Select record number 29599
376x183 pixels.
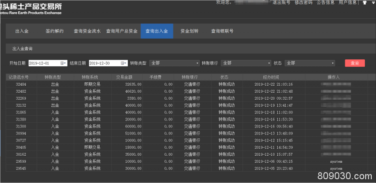pyautogui.click(x=21, y=161)
